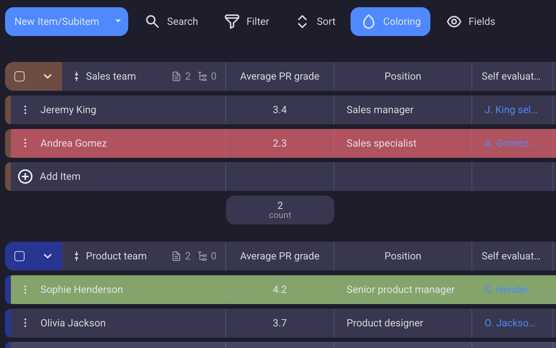This screenshot has height=348, width=556.
Task: Click the plus icon to add an item
Action: (x=25, y=176)
